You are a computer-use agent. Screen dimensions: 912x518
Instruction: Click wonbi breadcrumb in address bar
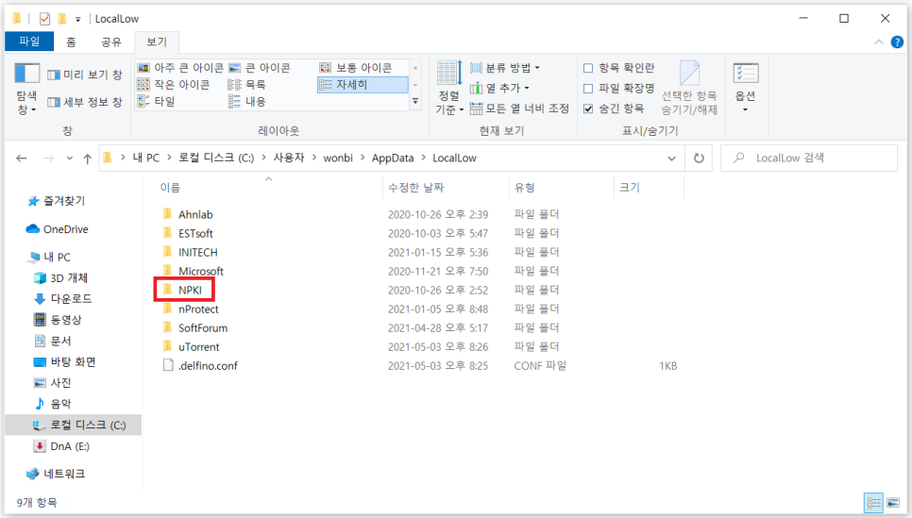click(x=338, y=159)
